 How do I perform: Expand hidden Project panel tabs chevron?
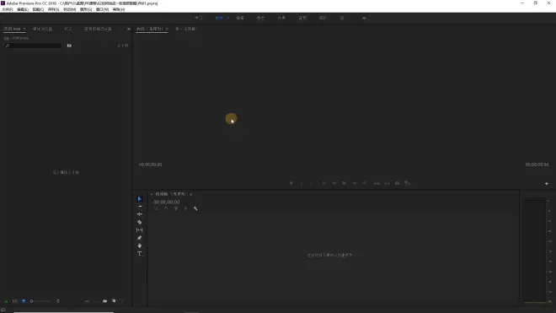tap(129, 30)
